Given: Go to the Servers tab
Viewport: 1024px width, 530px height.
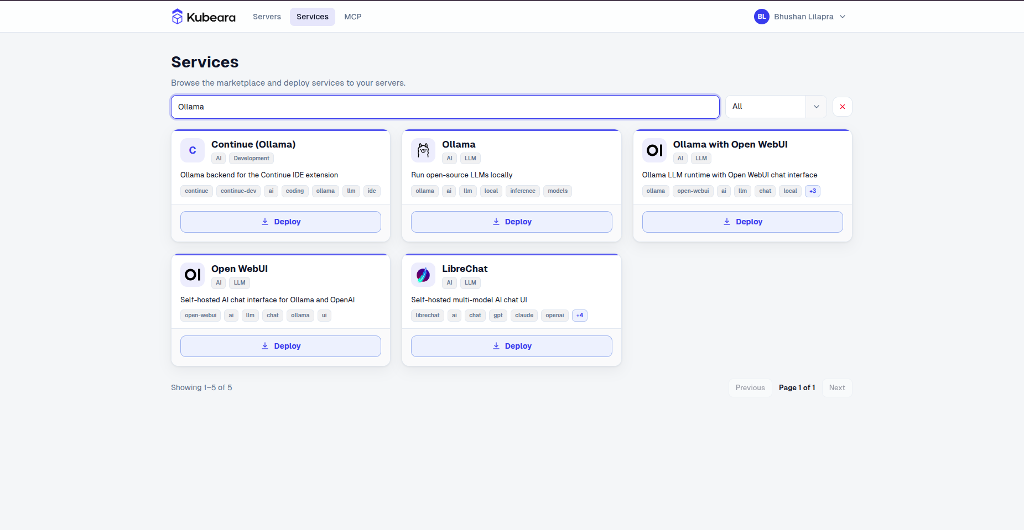Looking at the screenshot, I should (267, 17).
